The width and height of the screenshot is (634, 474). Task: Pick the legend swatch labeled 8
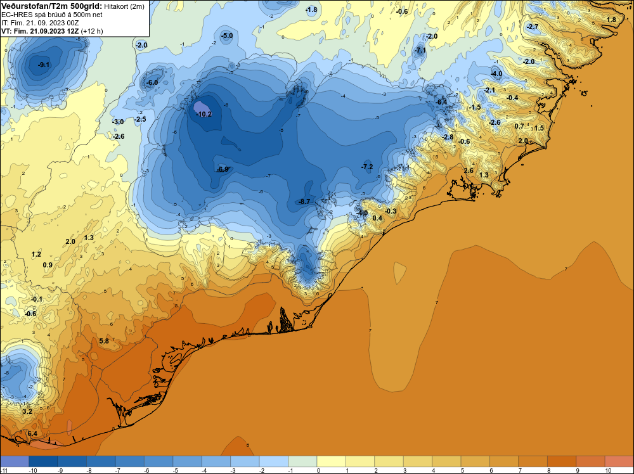(x=562, y=461)
